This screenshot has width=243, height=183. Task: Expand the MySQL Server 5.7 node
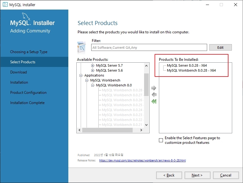(92, 65)
